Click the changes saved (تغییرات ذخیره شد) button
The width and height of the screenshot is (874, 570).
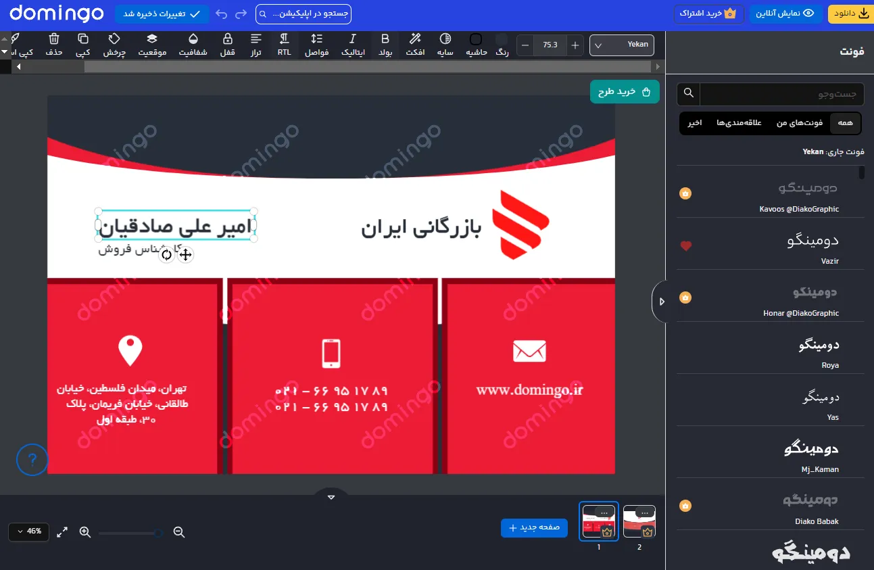tap(162, 14)
